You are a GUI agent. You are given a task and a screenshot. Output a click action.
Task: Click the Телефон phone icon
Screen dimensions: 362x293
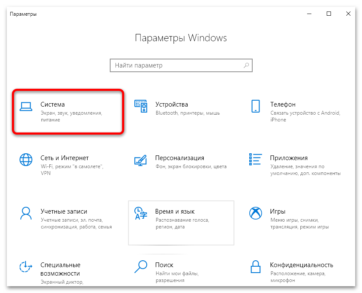point(256,106)
